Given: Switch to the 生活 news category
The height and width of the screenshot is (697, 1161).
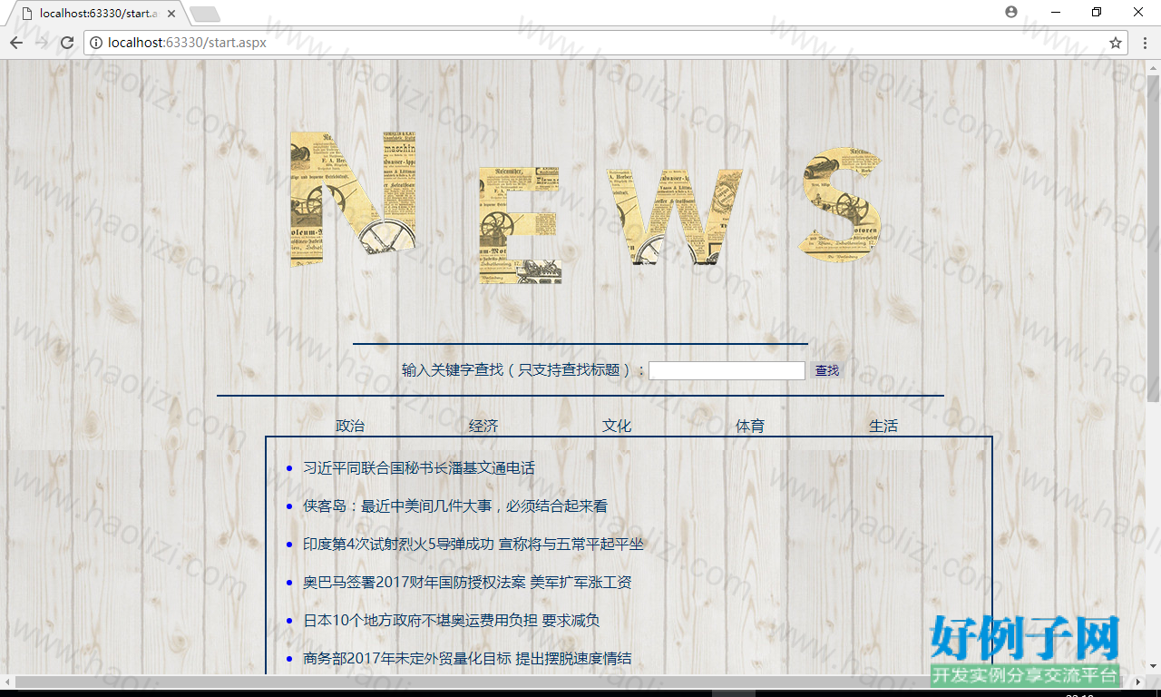Looking at the screenshot, I should [883, 426].
